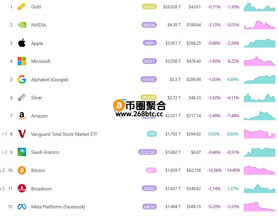This screenshot has height=216, width=278.
Task: Click the Vanguard V logo icon
Action: tap(22, 134)
